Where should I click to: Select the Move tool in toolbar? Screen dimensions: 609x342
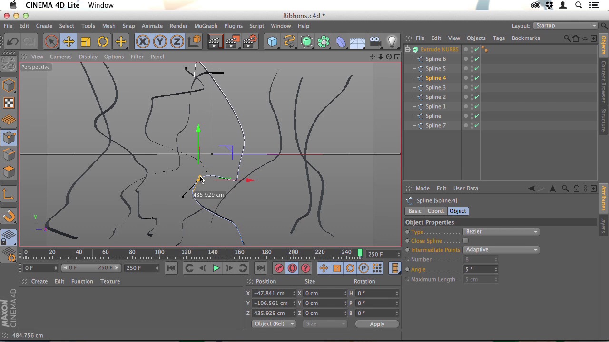(x=69, y=42)
